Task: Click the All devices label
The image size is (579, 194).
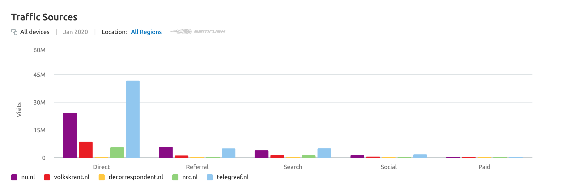Action: (35, 32)
